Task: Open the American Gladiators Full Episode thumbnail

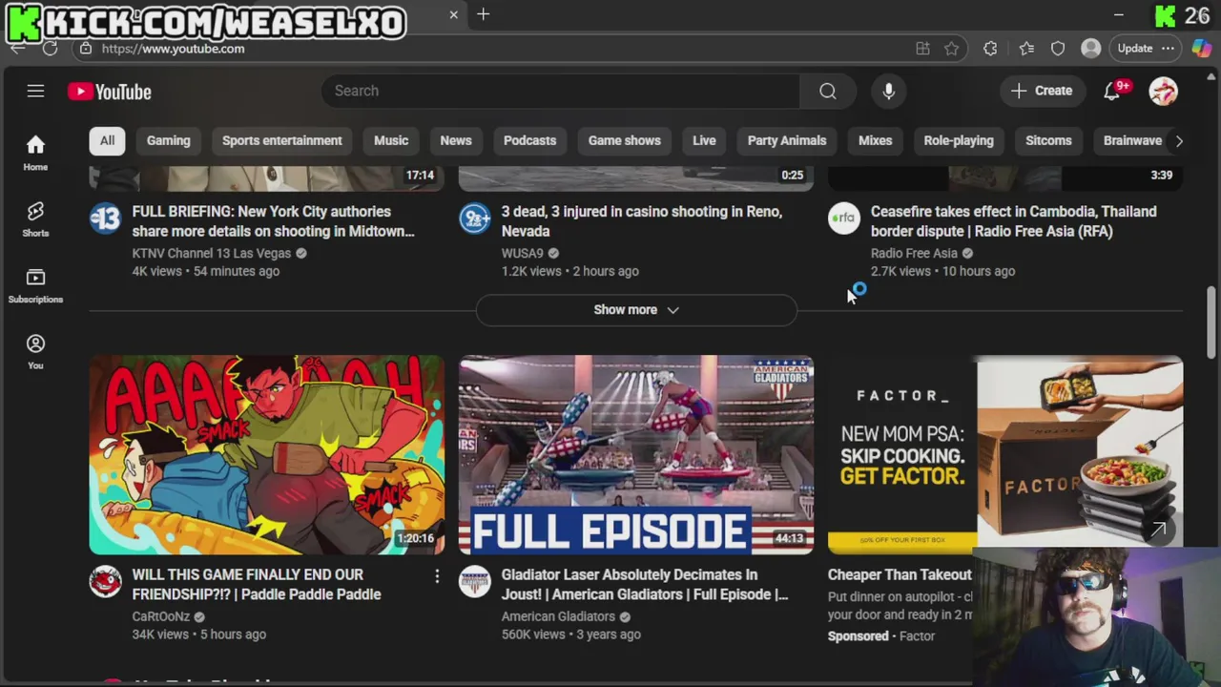Action: [636, 455]
